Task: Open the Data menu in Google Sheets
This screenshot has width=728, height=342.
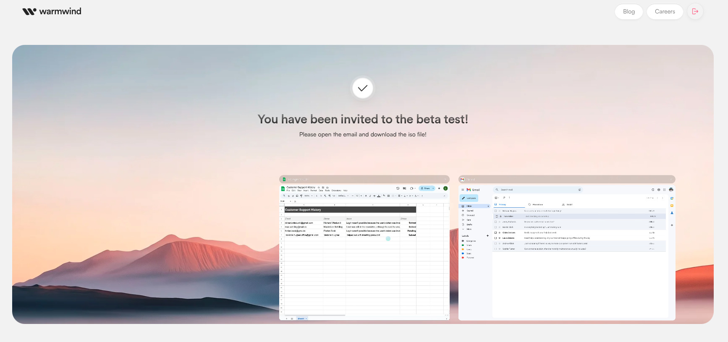Action: point(321,191)
